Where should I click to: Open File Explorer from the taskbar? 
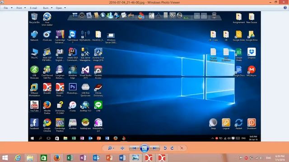point(30,158)
